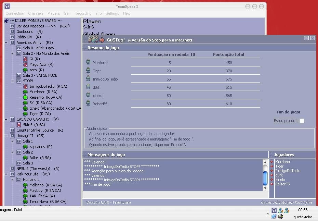The image size is (318, 221).
Task: Click the player avatar icon beside xinelo score
Action: (88, 95)
